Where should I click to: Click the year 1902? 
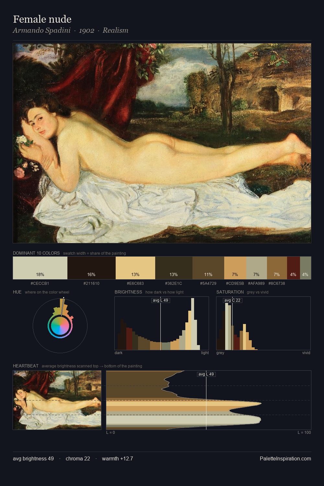87,30
